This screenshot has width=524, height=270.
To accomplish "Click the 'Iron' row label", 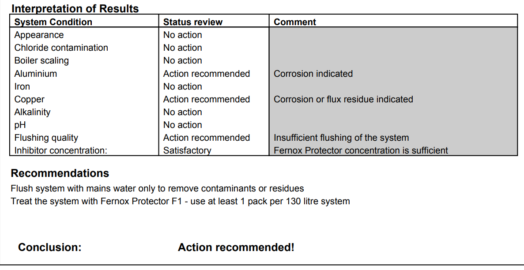I will coord(22,86).
